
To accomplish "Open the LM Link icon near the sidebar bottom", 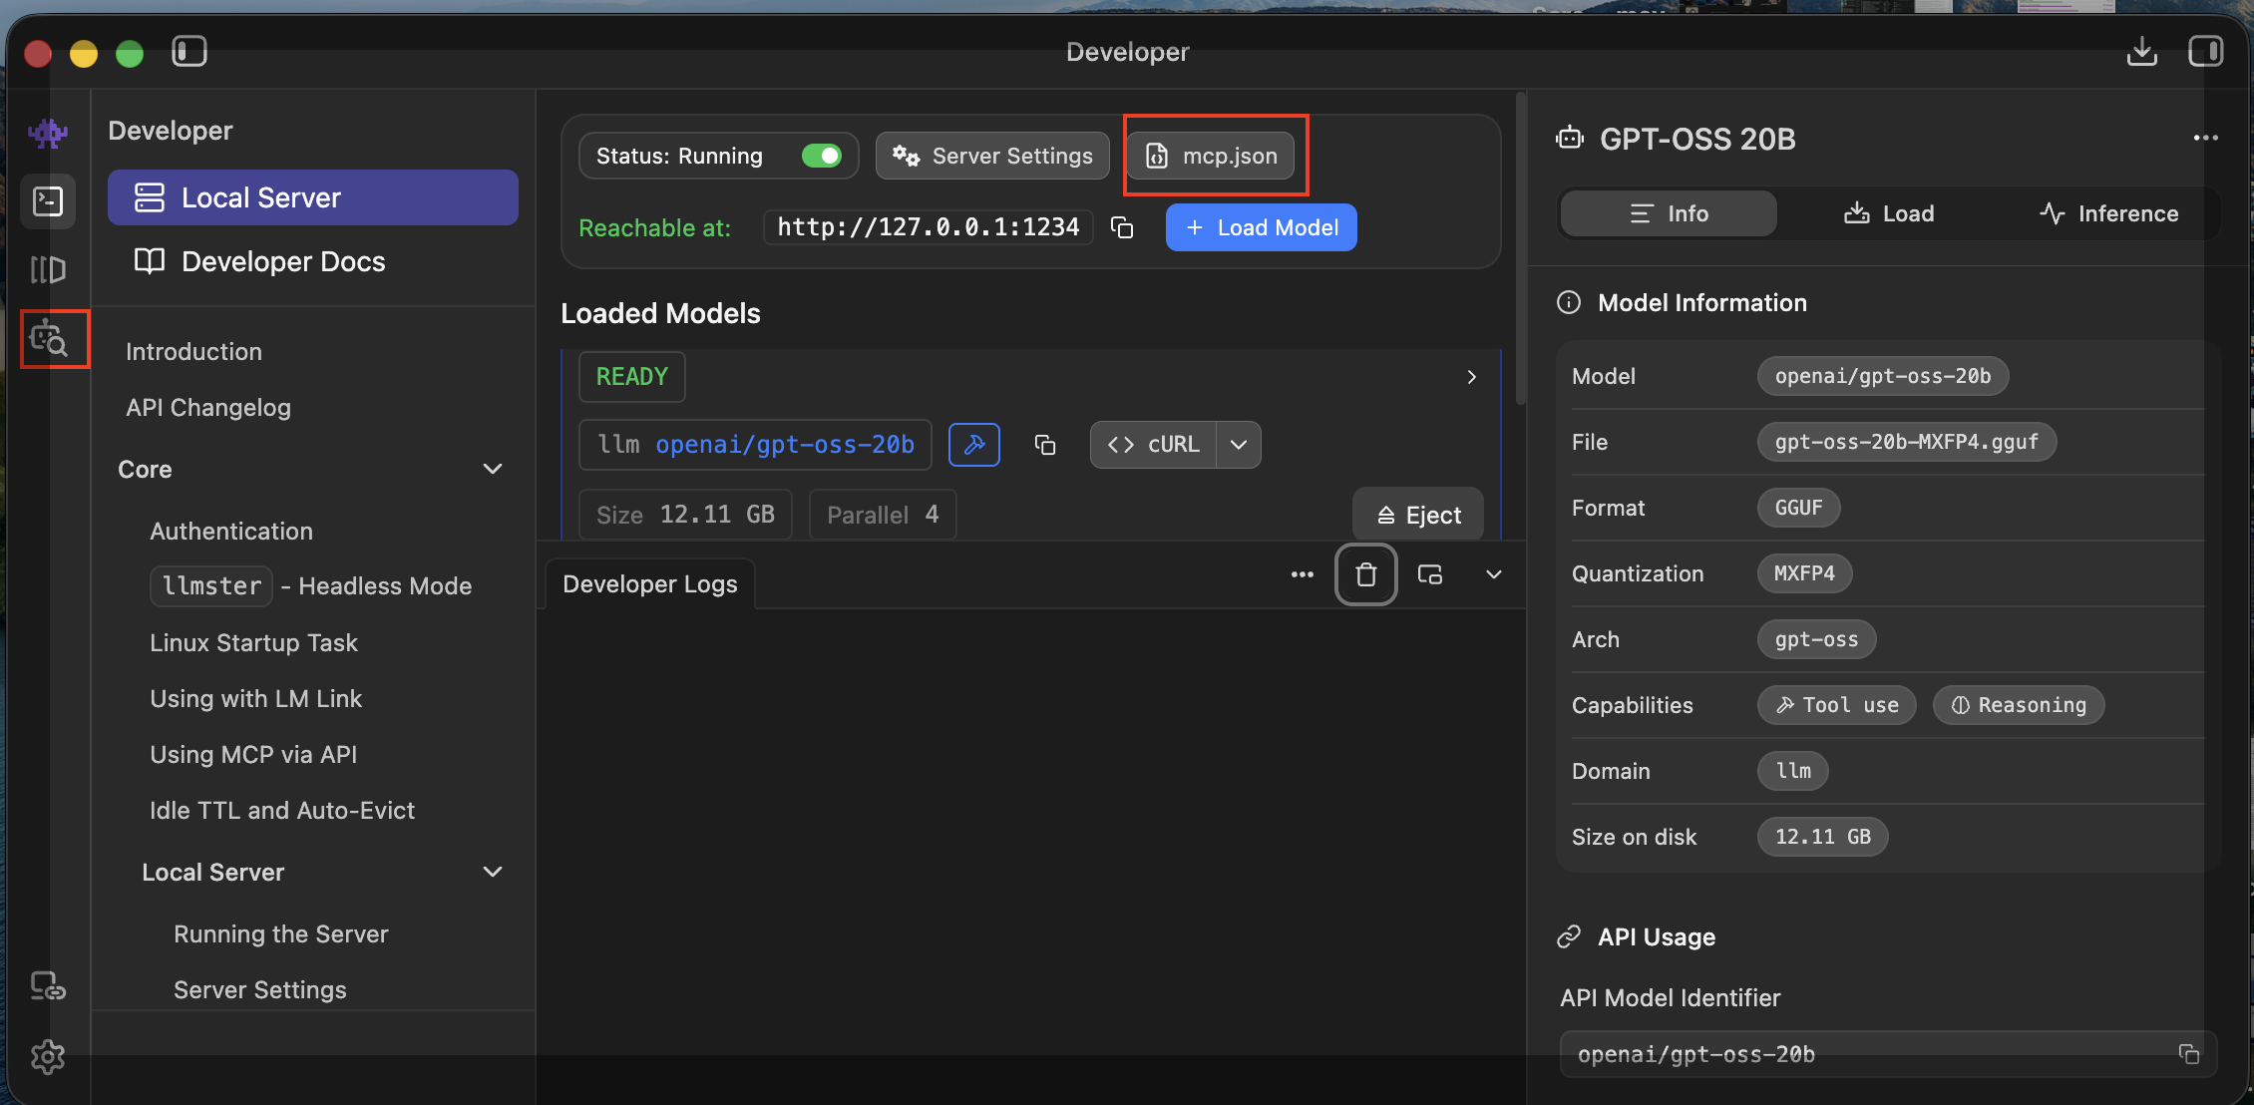I will point(48,986).
